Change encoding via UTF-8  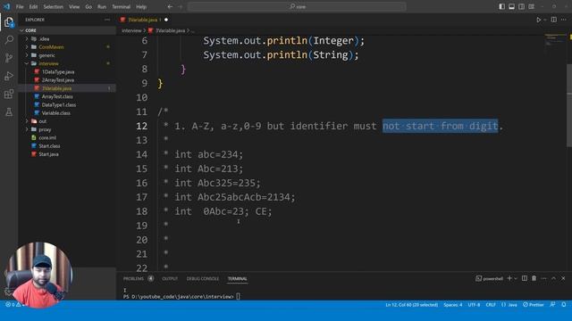click(474, 305)
